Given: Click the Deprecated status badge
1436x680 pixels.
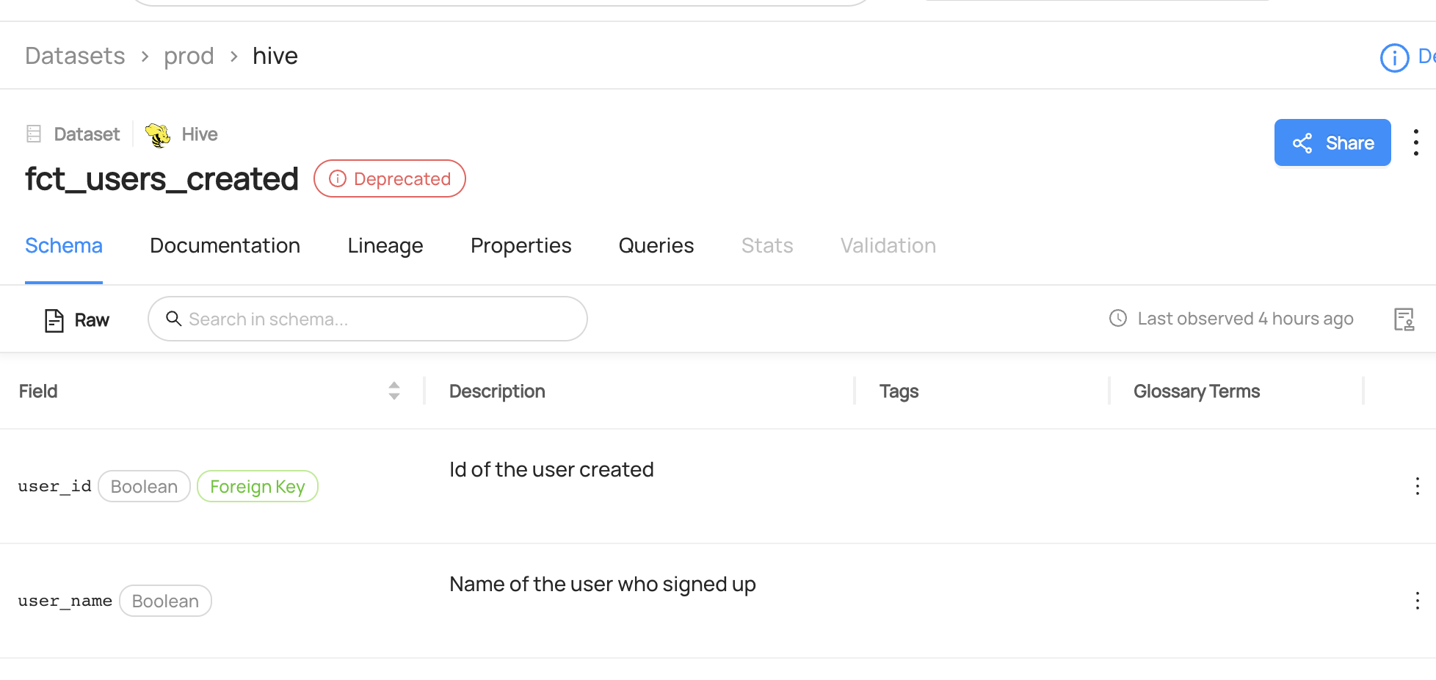Looking at the screenshot, I should coord(390,179).
